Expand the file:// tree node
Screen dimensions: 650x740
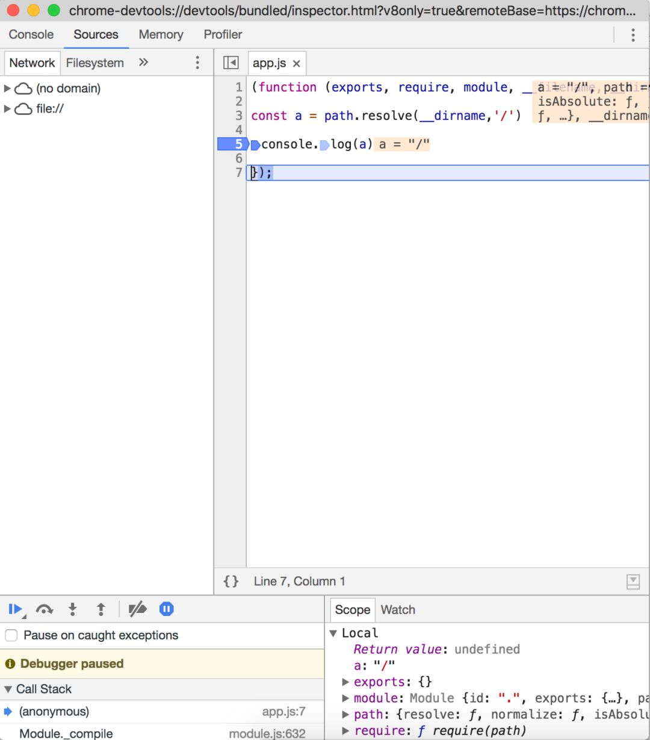[7, 109]
